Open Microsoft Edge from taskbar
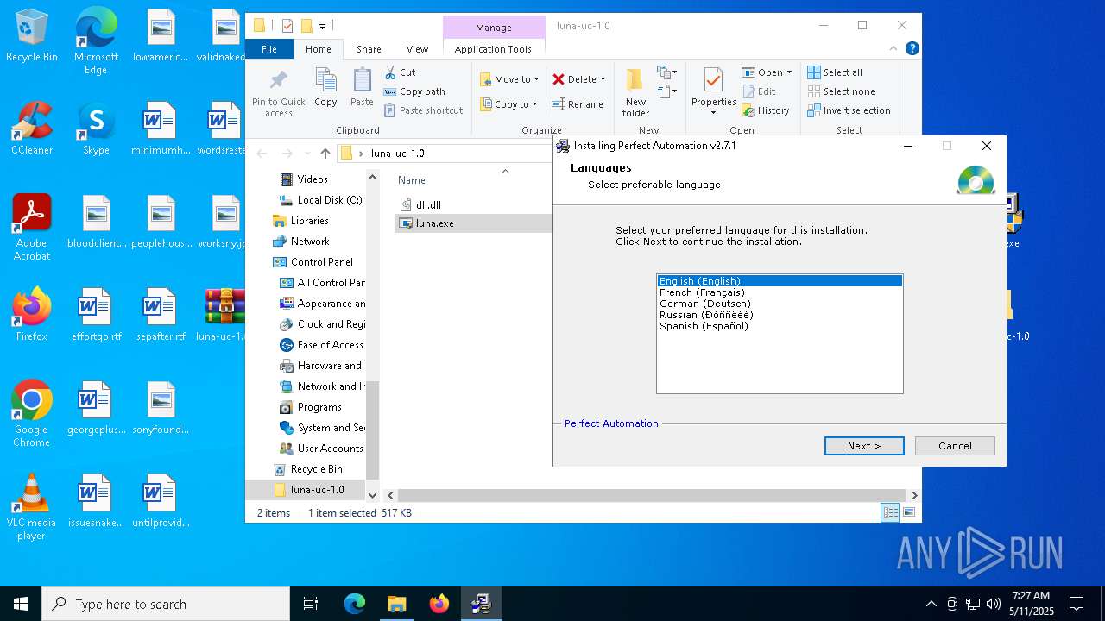The width and height of the screenshot is (1105, 621). point(355,604)
